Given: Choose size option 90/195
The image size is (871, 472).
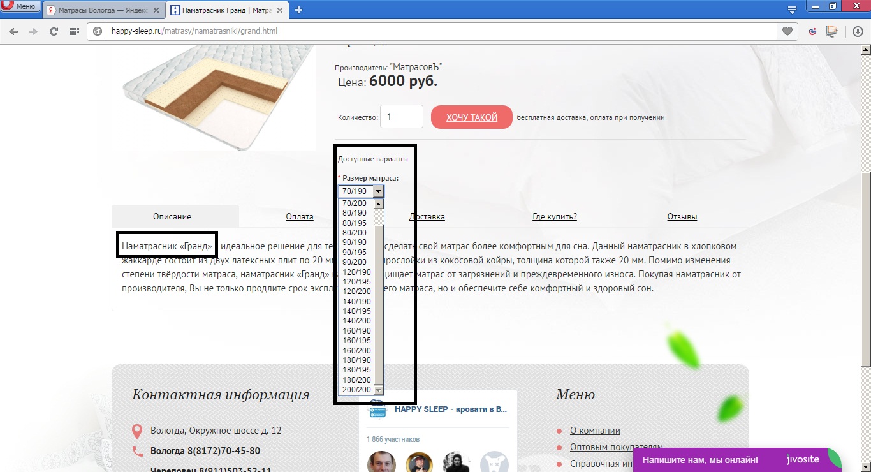Looking at the screenshot, I should [x=355, y=253].
